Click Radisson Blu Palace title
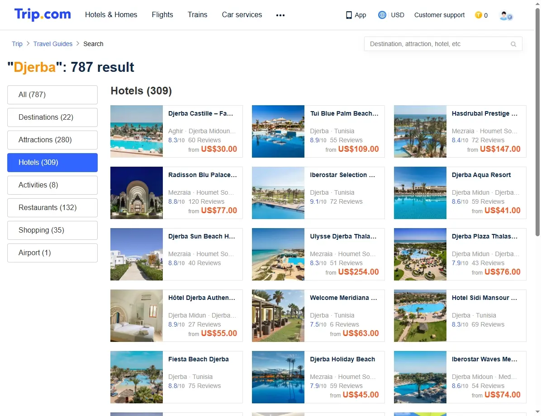 pos(203,175)
